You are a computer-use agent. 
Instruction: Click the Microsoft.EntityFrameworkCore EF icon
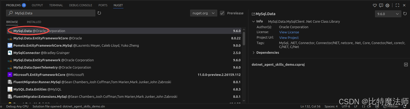[10, 75]
